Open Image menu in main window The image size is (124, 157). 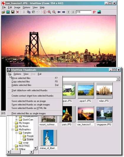pyautogui.click(x=17, y=8)
